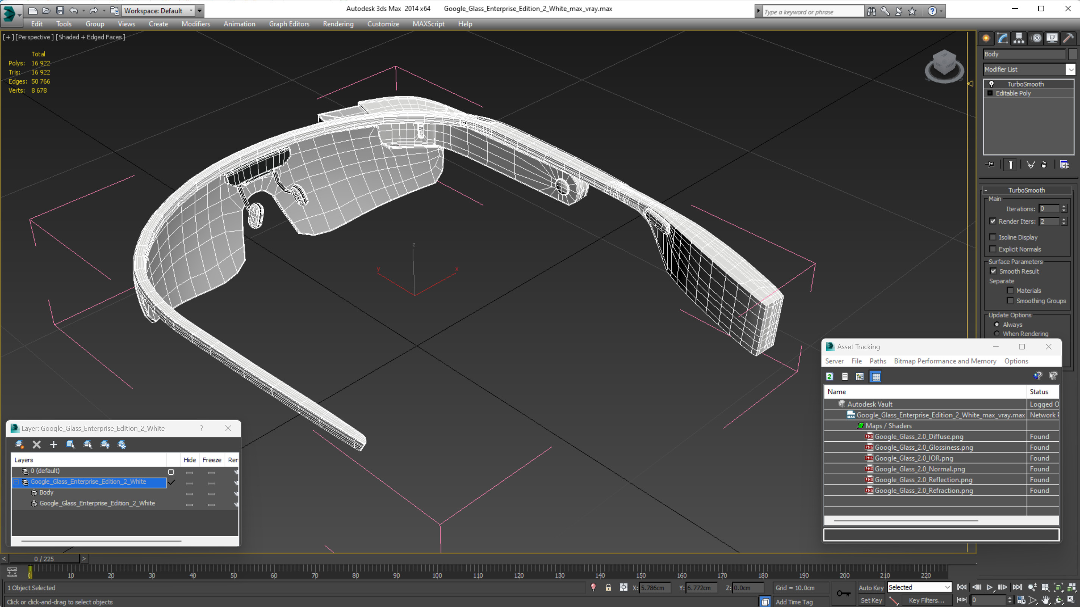Click Body object color swatch
The image size is (1080, 607).
1072,54
